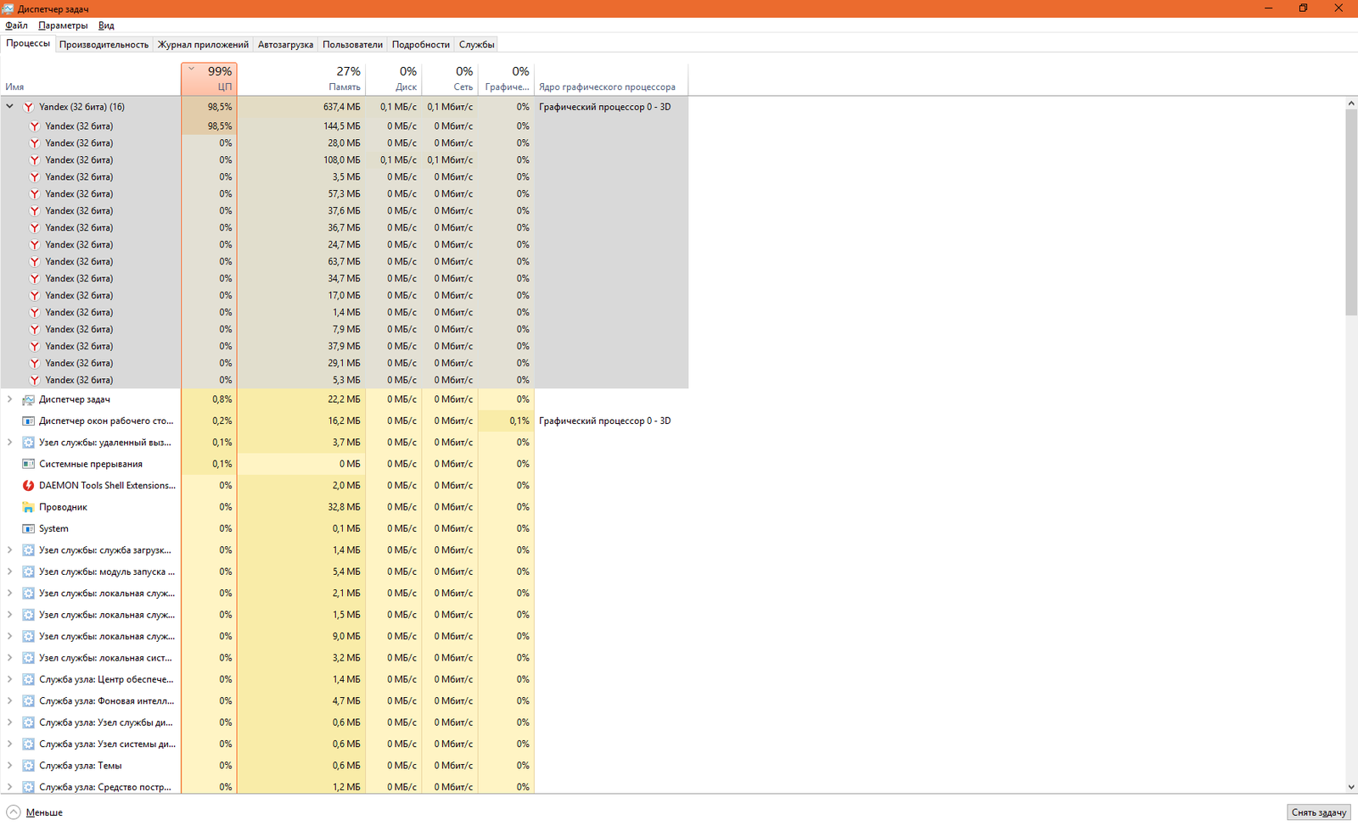Switch to the Журнал приложений tab
Viewport: 1358px width, 831px height.
(203, 44)
